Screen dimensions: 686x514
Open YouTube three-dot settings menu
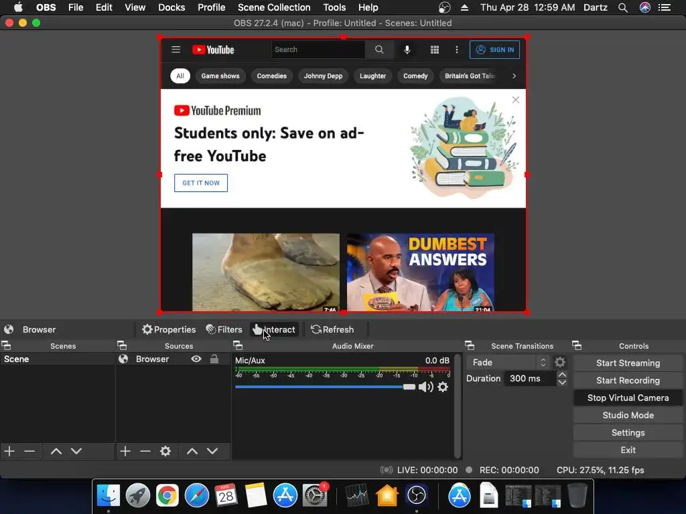457,50
